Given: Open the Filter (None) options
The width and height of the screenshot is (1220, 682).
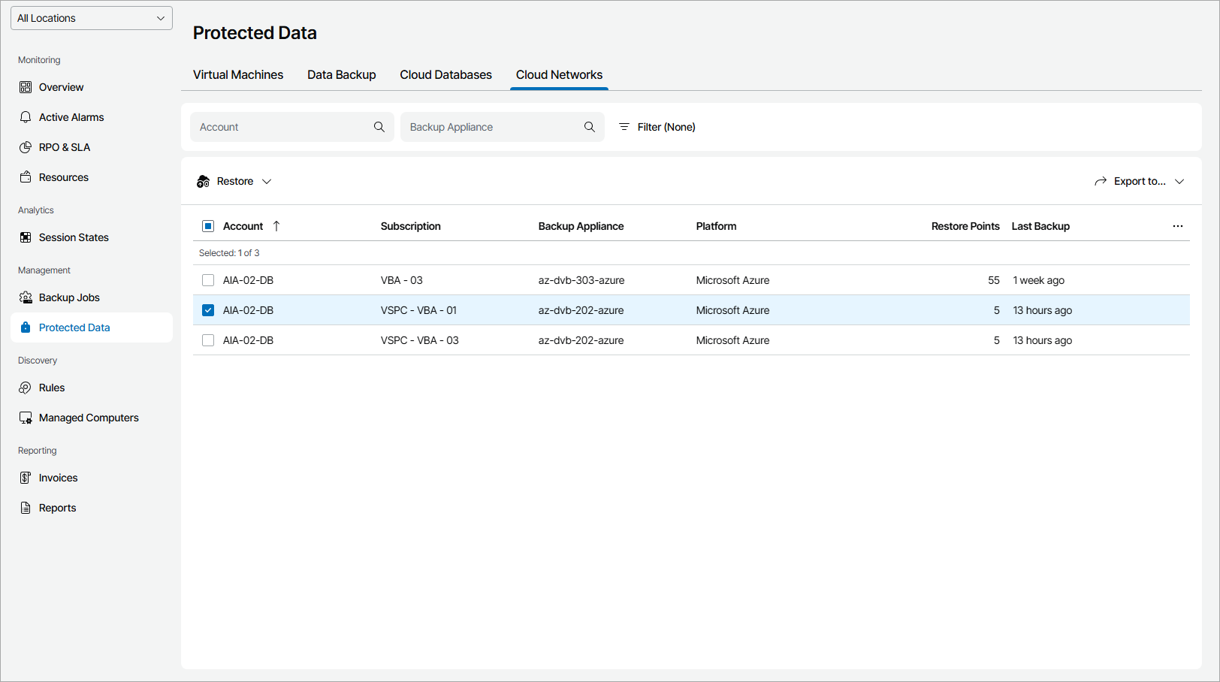Looking at the screenshot, I should (657, 127).
